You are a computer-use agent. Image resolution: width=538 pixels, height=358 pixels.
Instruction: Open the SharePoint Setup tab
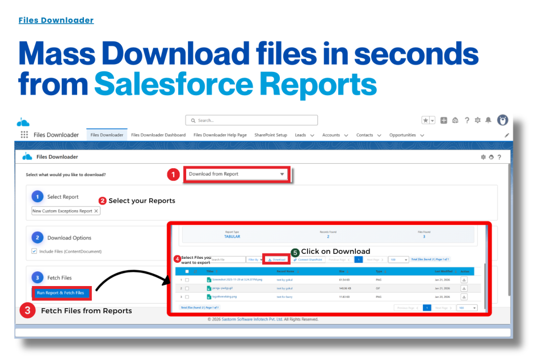[271, 135]
